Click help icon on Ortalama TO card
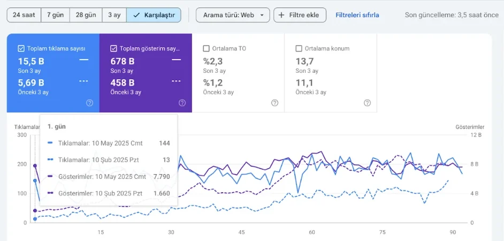 click(274, 103)
